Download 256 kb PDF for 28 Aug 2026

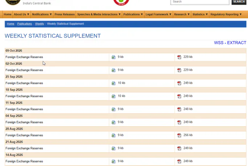179,135
